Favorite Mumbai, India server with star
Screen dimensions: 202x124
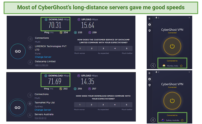(x=181, y=66)
